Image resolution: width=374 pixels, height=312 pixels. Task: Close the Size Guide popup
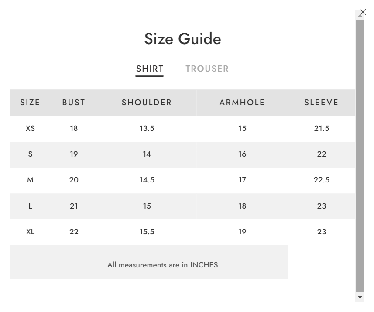click(363, 12)
